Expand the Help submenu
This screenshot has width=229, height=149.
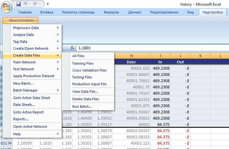pyautogui.click(x=32, y=134)
